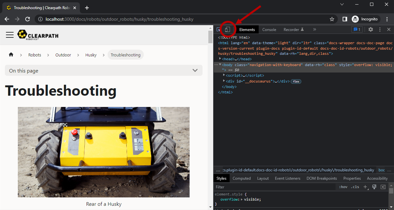Select the Styles pane tab
This screenshot has height=210, width=394.
click(x=221, y=178)
